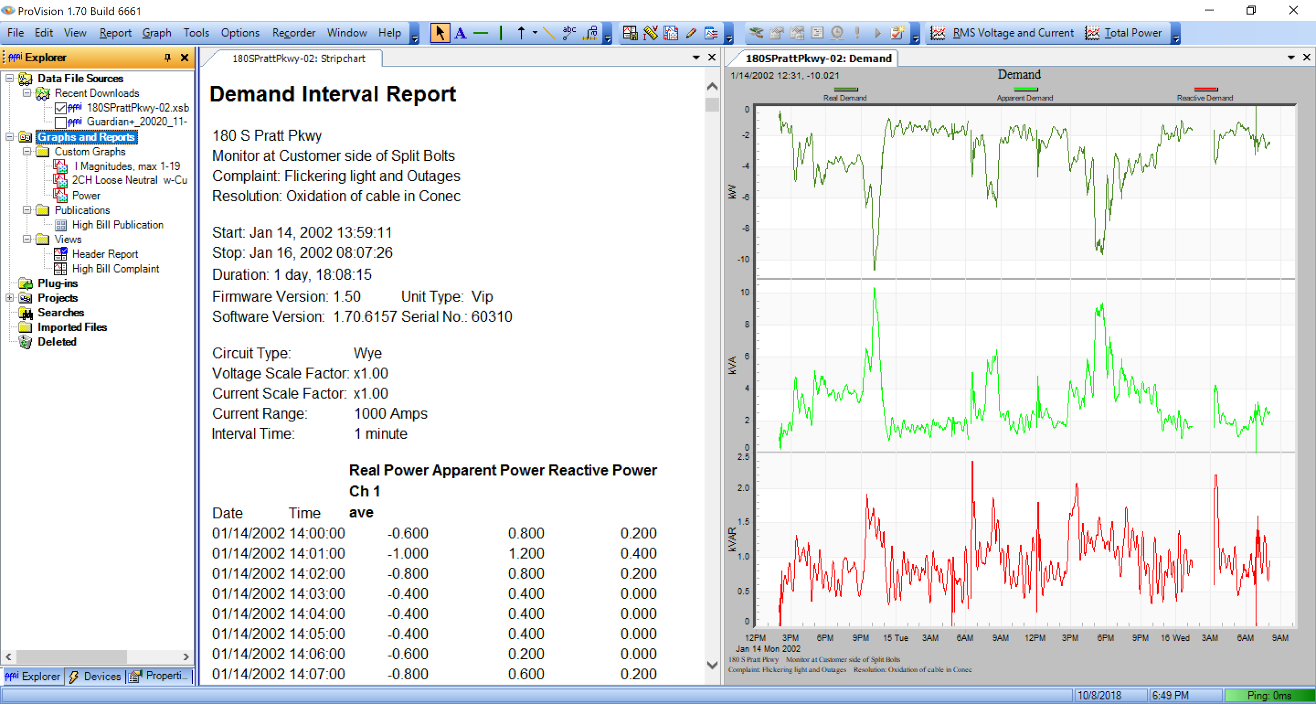Uncheck the 180SPrattPkwy-02.xsb data file
The height and width of the screenshot is (704, 1316).
60,108
